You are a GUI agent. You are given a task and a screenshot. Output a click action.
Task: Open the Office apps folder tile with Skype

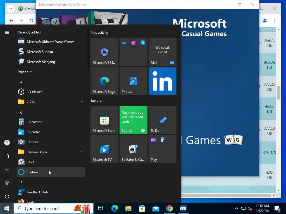133,52
